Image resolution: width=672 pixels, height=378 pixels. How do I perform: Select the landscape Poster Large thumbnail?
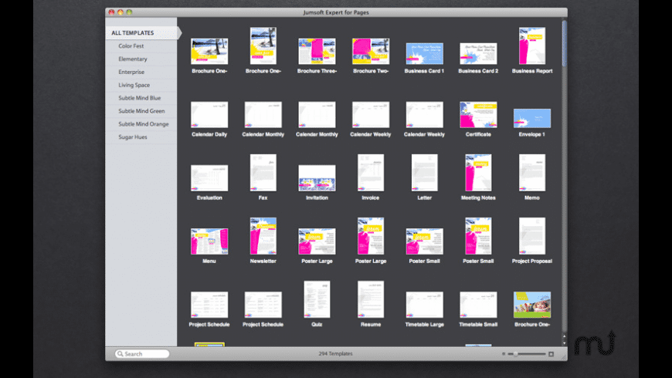[x=317, y=241]
